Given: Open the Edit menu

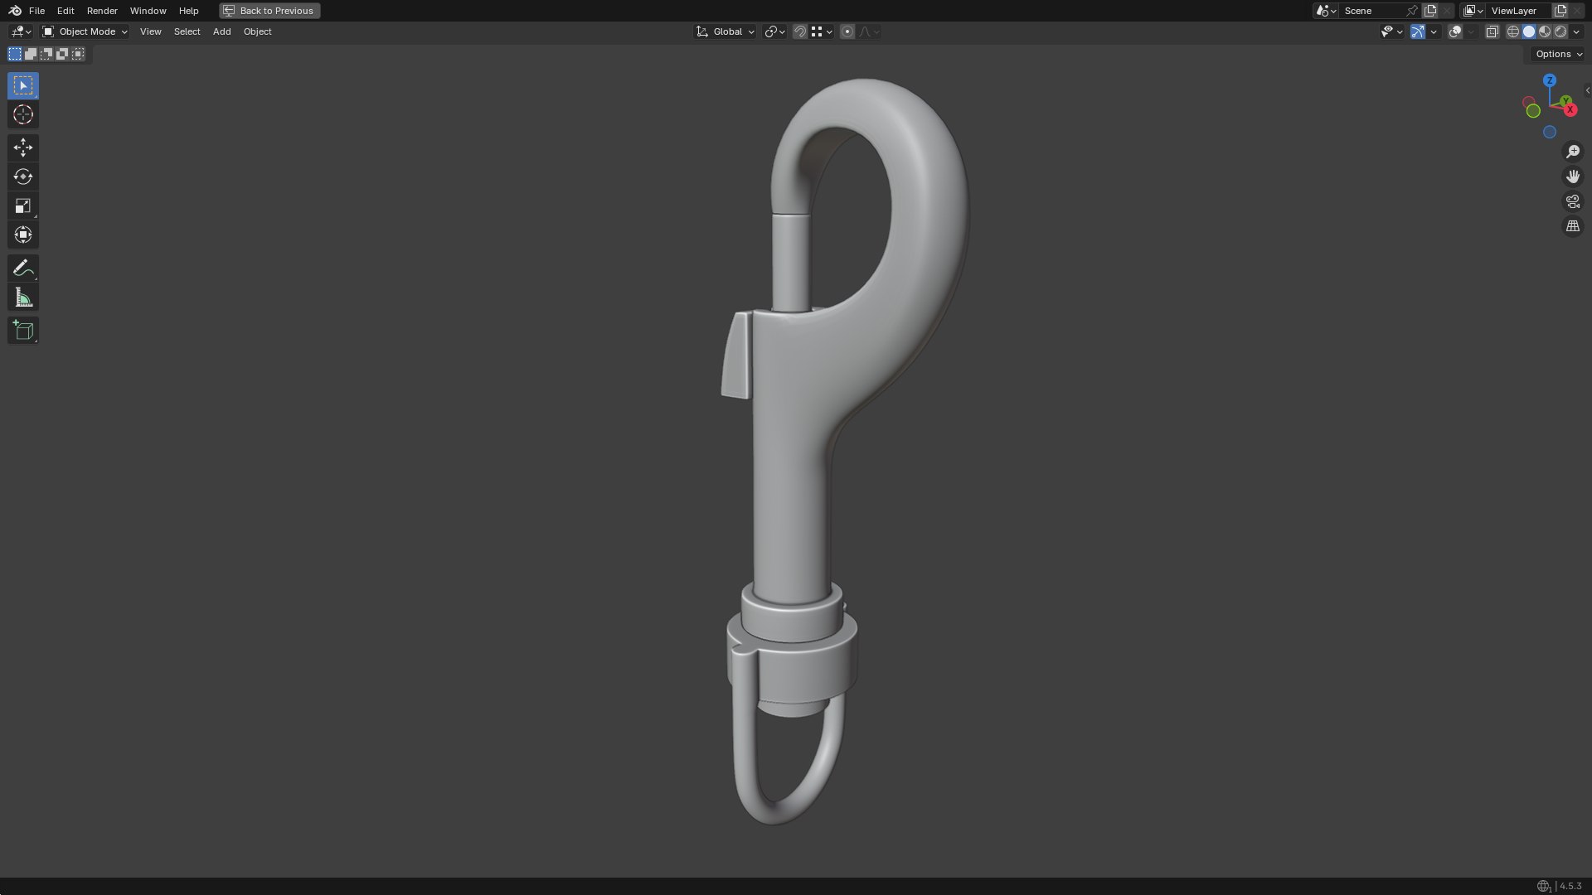Looking at the screenshot, I should click(66, 11).
